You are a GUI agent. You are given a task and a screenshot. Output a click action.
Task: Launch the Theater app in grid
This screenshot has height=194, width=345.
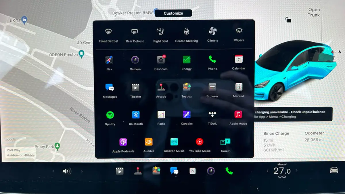click(x=135, y=91)
